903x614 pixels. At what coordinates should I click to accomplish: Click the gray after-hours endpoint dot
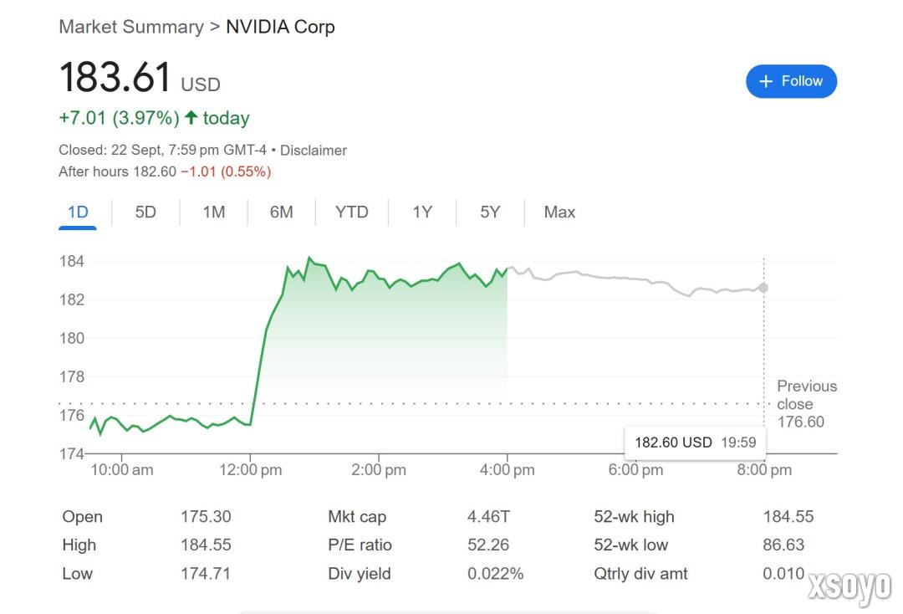click(763, 288)
